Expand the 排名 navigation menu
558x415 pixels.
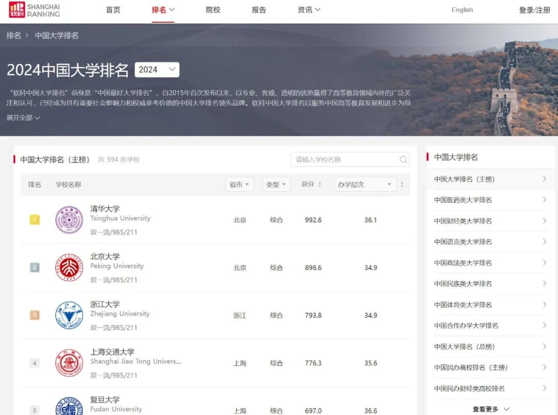coord(163,10)
